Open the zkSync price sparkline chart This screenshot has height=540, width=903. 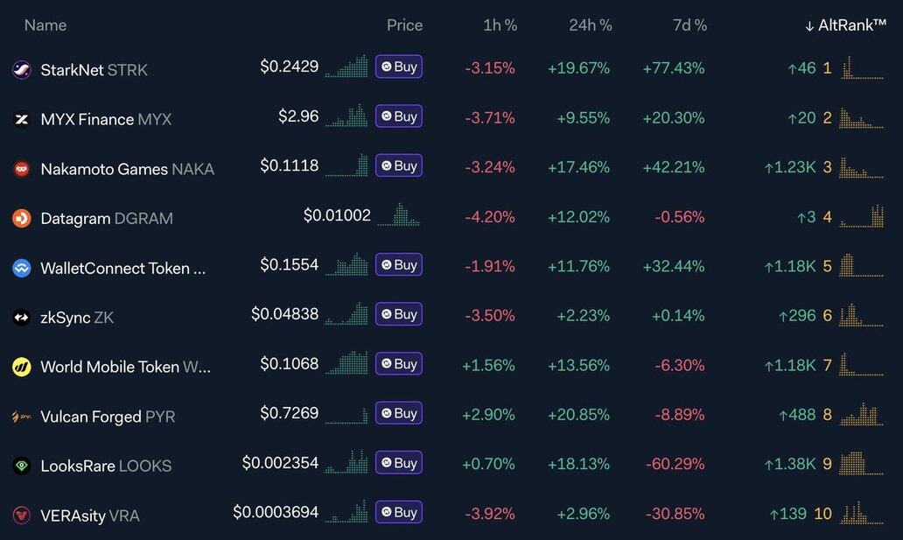coord(346,314)
